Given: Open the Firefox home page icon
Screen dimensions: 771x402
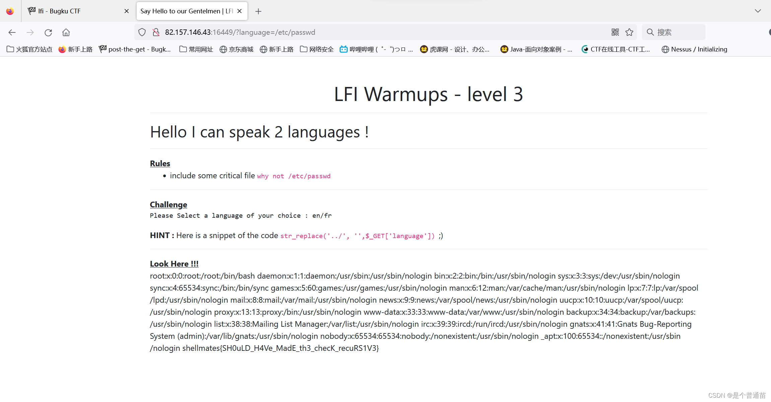Looking at the screenshot, I should [x=66, y=32].
